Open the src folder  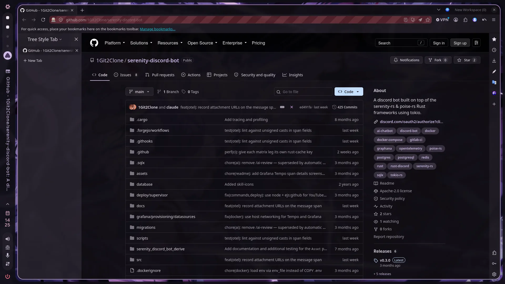[x=139, y=260]
